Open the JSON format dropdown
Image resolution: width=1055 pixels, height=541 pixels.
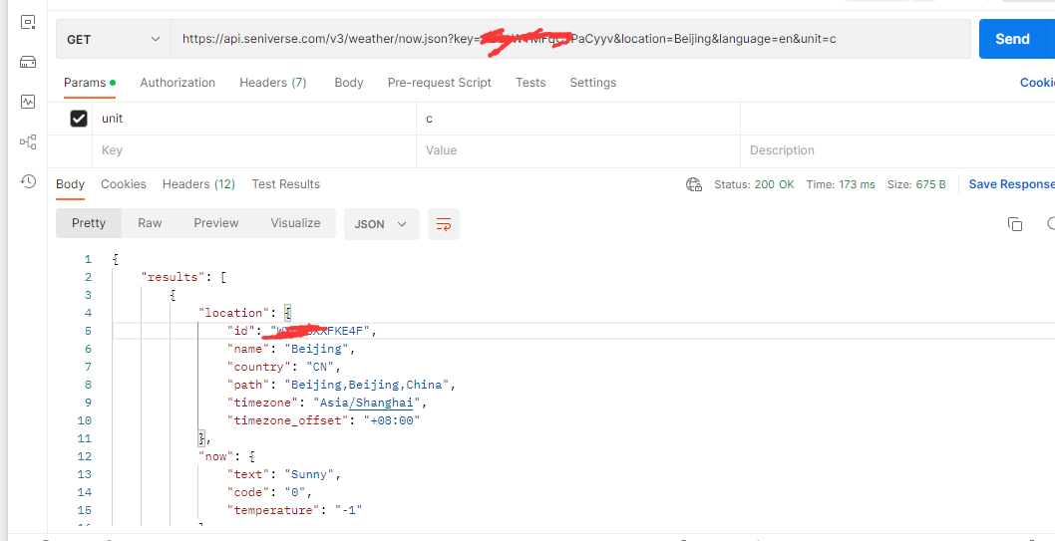(x=382, y=224)
